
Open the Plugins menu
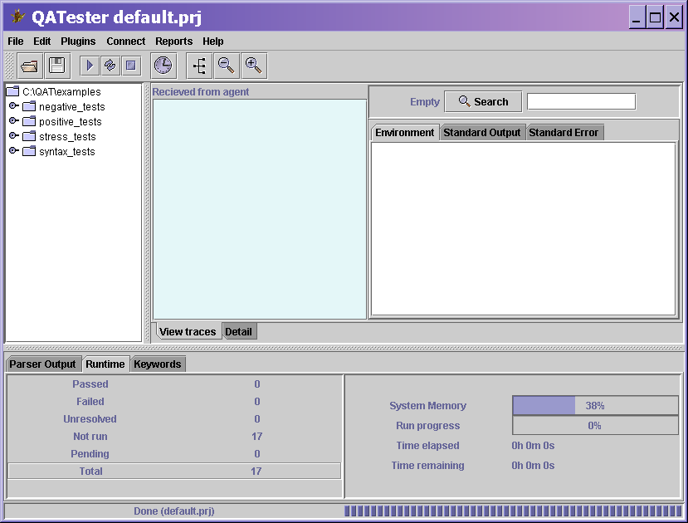coord(78,41)
